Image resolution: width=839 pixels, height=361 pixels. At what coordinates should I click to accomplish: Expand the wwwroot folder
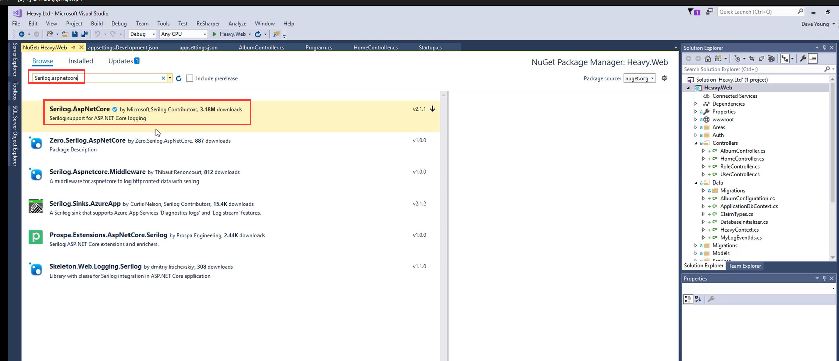[x=696, y=120]
